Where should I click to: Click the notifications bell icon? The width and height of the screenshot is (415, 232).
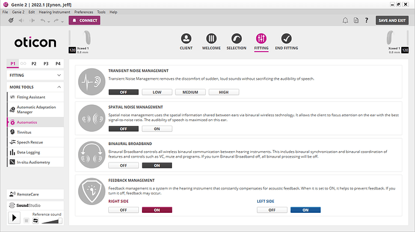click(x=345, y=20)
